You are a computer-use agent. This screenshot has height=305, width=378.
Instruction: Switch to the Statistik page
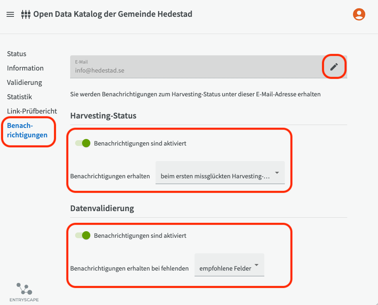coord(19,97)
